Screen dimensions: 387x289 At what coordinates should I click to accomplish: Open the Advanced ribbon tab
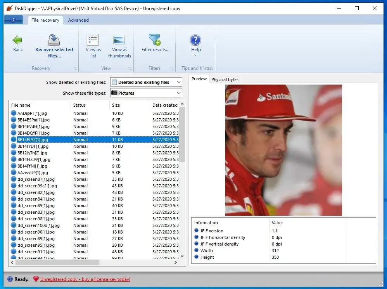point(78,20)
